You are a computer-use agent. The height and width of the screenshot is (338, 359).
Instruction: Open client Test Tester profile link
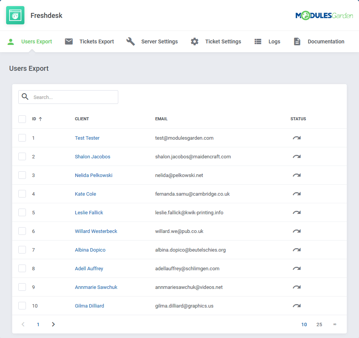pos(87,138)
